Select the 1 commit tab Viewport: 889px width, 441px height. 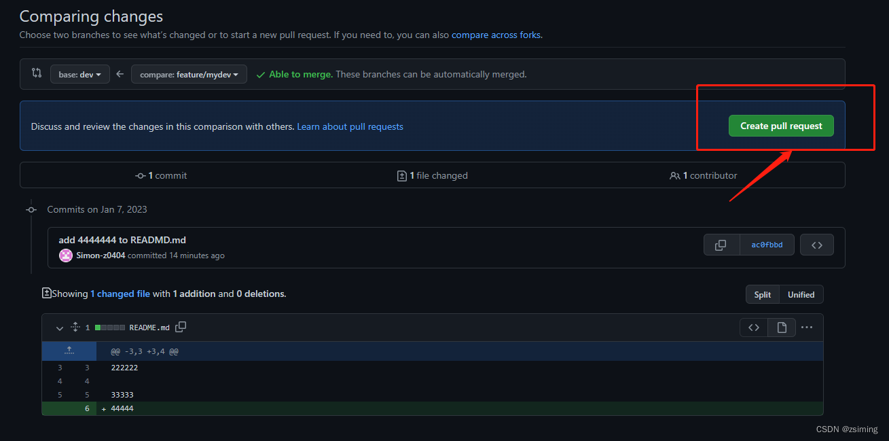point(161,175)
